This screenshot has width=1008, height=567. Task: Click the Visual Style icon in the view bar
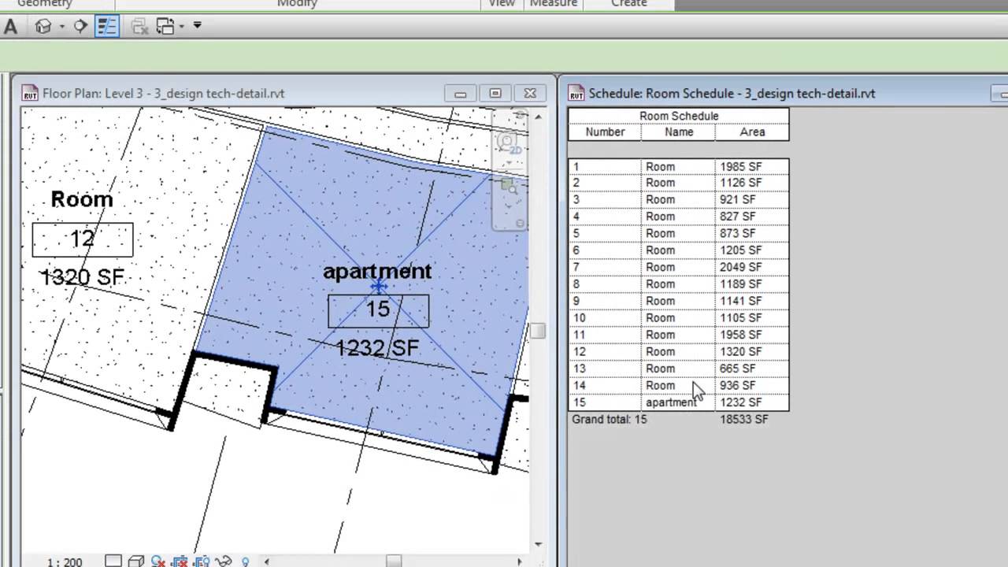(135, 561)
